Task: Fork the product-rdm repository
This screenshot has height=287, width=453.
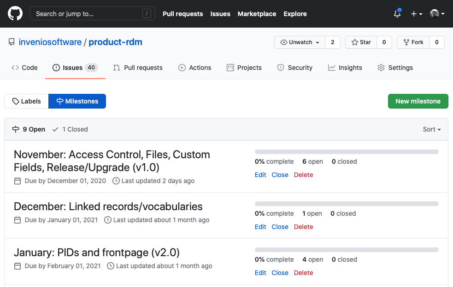Action: pyautogui.click(x=413, y=42)
